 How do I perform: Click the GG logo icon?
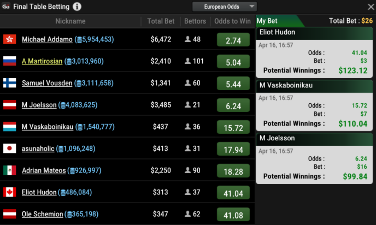tap(6, 7)
